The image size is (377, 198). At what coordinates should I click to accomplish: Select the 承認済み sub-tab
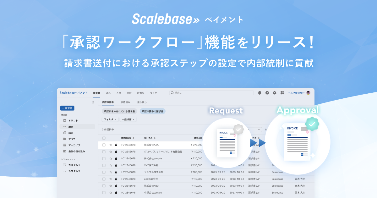pos(125,102)
